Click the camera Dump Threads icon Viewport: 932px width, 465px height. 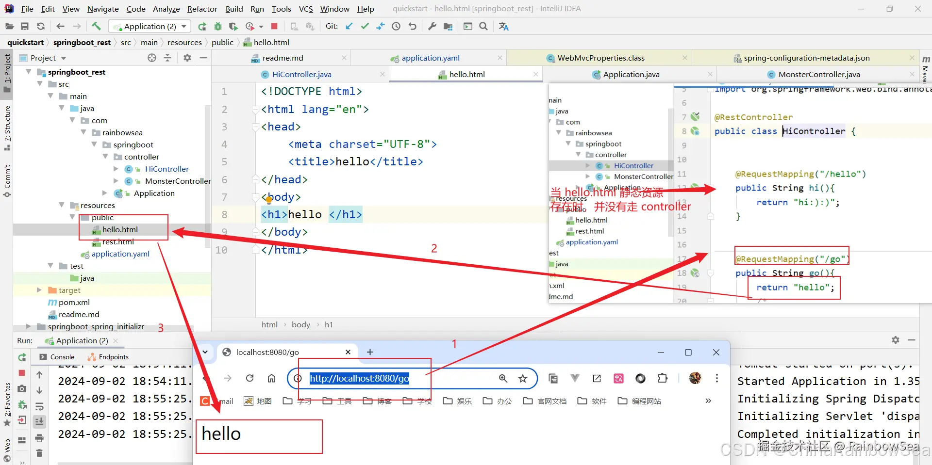tap(22, 388)
